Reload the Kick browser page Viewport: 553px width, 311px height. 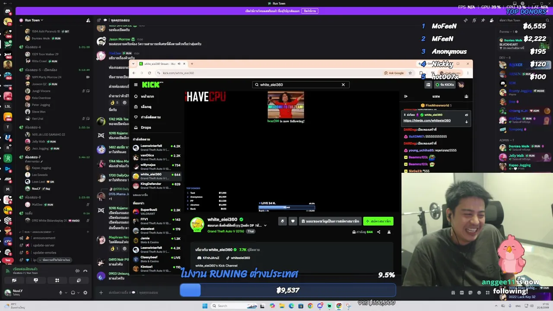[149, 73]
